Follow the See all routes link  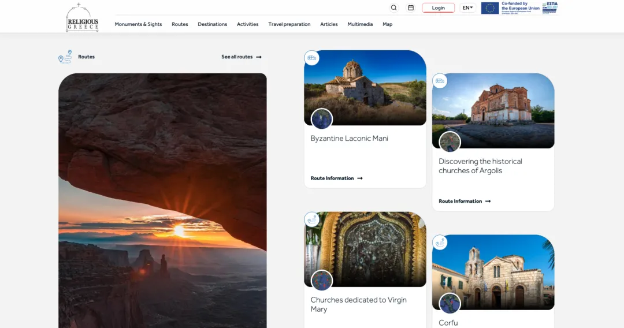coord(241,57)
